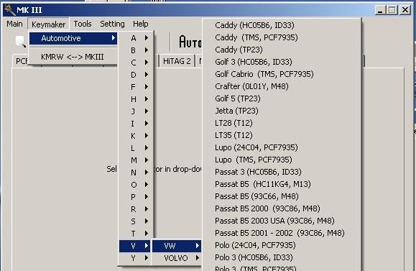This screenshot has height=271, width=416.
Task: Pick Golf 5 (TP23)
Action: (x=282, y=98)
